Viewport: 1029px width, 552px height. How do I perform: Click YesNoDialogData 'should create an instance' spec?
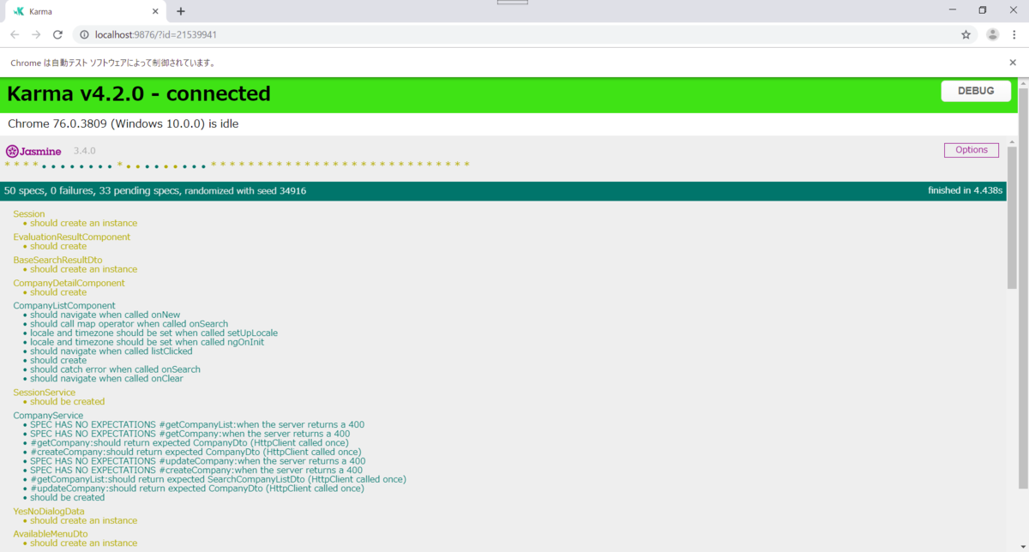pyautogui.click(x=84, y=520)
